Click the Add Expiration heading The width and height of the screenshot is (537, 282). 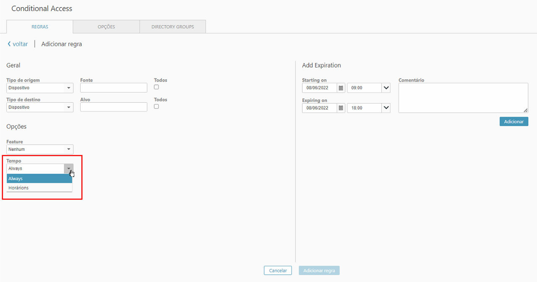(x=321, y=65)
